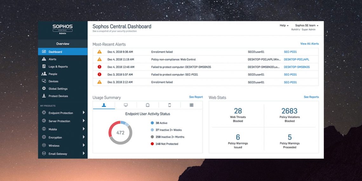Click warning icon for Dec 3 2:12 AM alert
Image resolution: width=362 pixels, height=181 pixels.
pyautogui.click(x=99, y=82)
